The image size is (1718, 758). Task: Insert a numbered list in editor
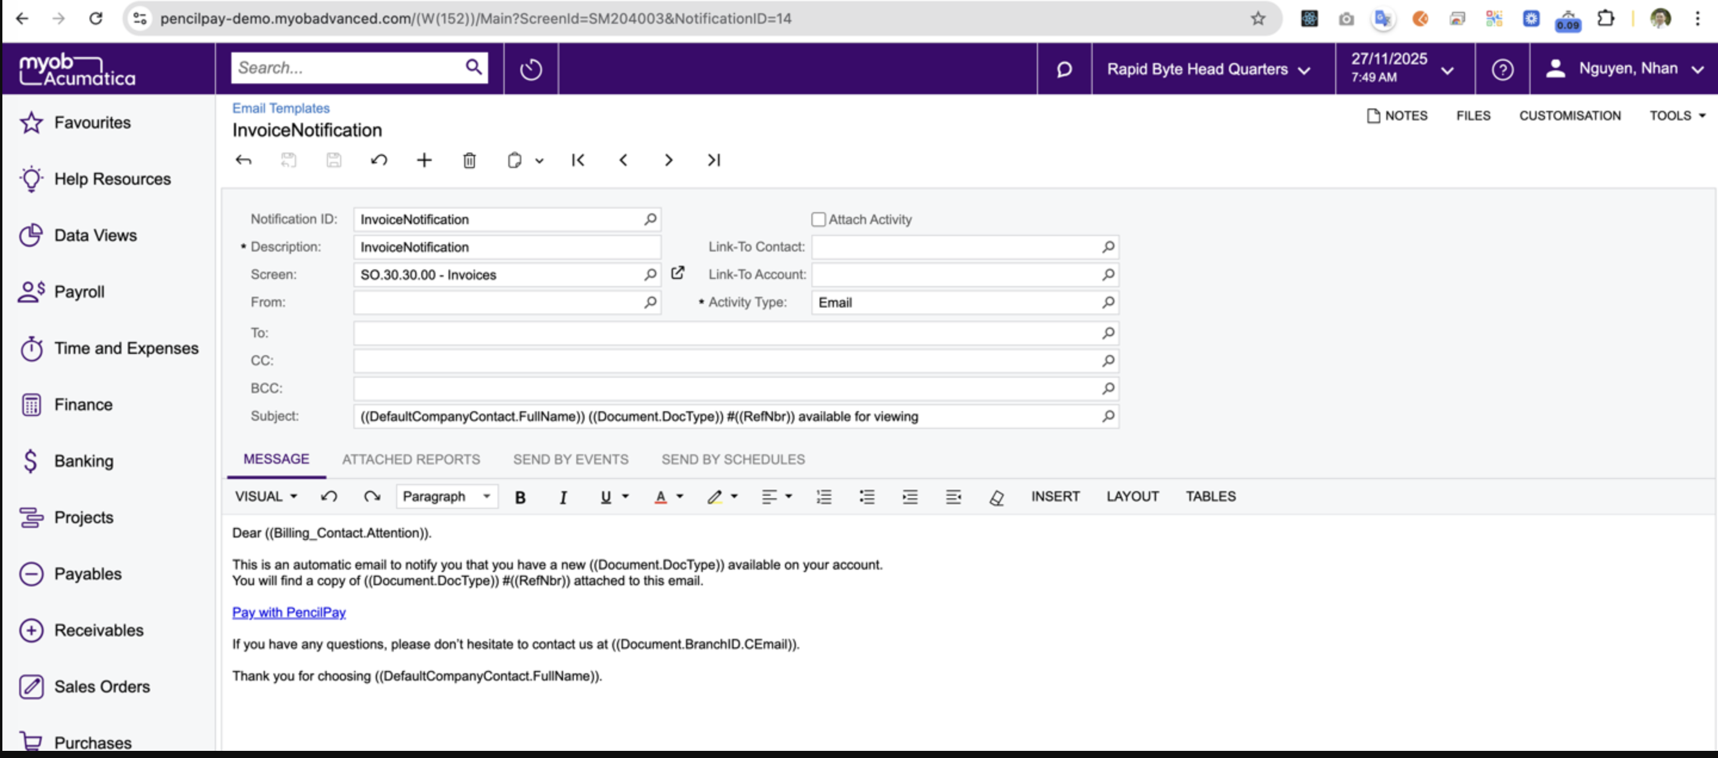pos(824,497)
